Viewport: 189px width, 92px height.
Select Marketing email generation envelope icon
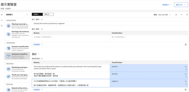8,69
